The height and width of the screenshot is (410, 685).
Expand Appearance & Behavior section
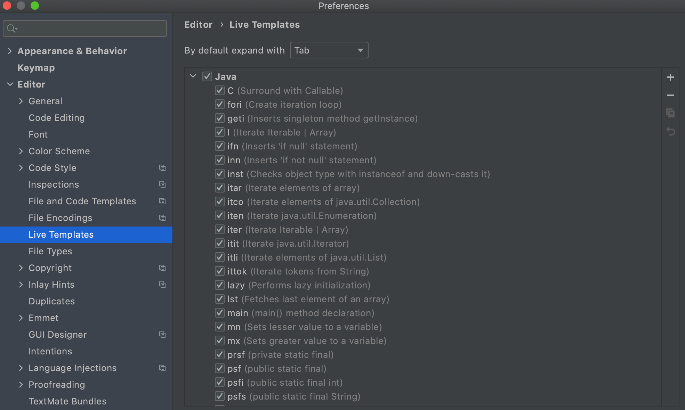tap(10, 51)
